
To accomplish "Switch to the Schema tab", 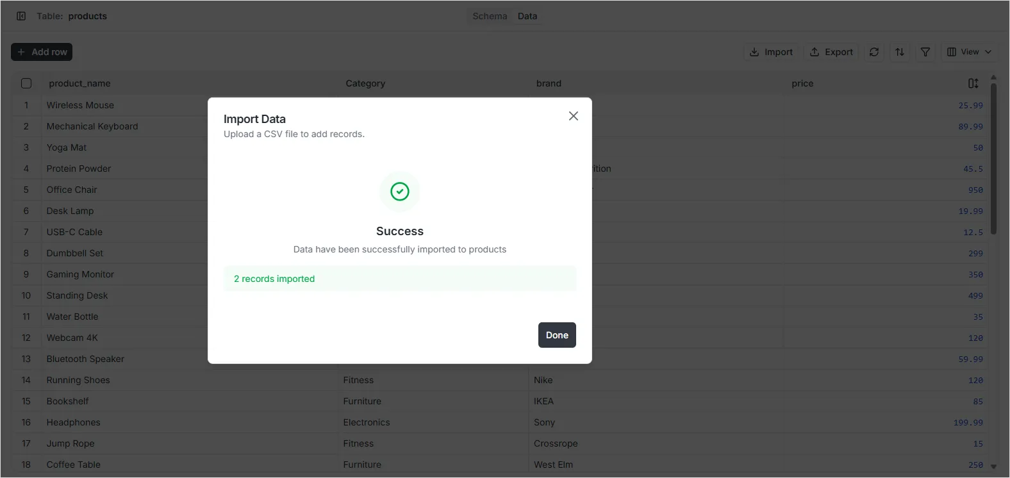I will click(x=490, y=16).
